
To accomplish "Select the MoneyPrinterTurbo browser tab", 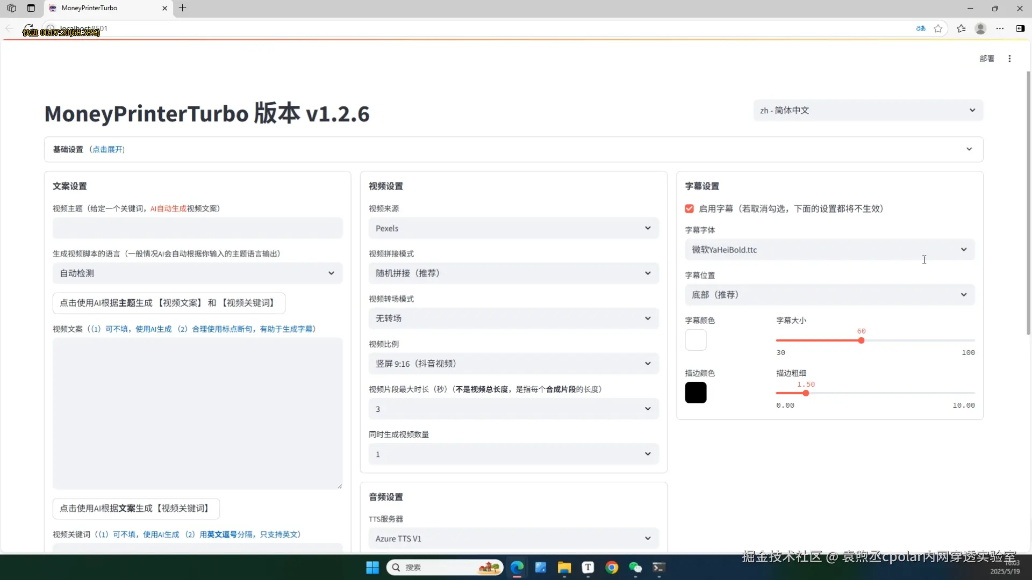I will point(105,8).
